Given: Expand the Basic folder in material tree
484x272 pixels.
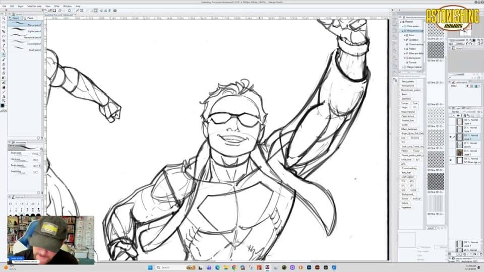Looking at the screenshot, I should (405, 35).
